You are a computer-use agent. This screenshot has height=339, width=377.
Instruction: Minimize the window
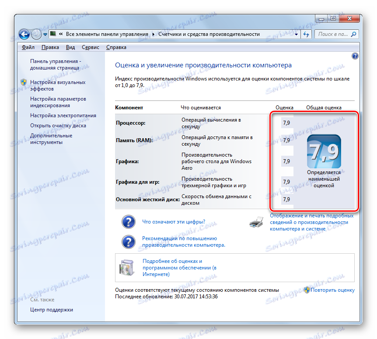(321, 18)
